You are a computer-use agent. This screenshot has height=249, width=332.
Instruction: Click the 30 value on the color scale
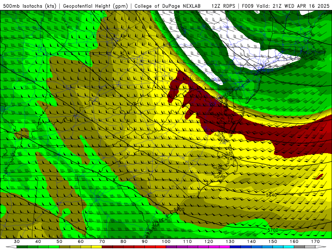(x=17, y=242)
